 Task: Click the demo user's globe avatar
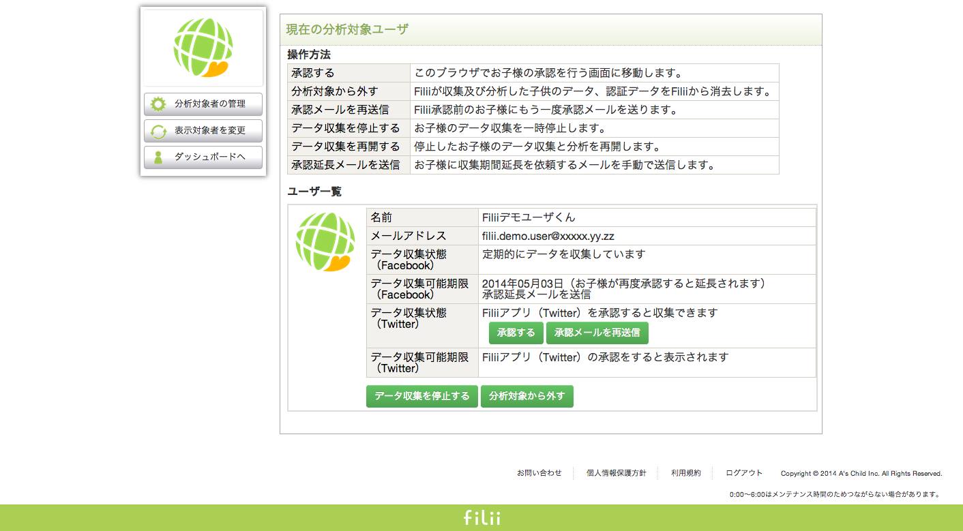pos(326,242)
